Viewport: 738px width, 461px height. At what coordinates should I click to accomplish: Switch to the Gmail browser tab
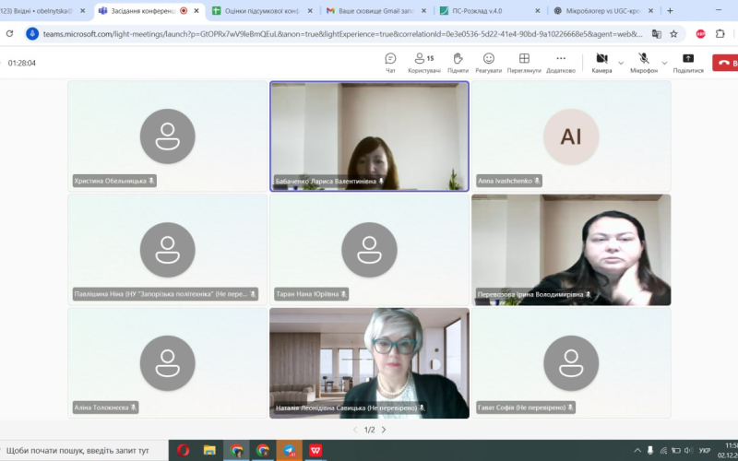click(369, 11)
